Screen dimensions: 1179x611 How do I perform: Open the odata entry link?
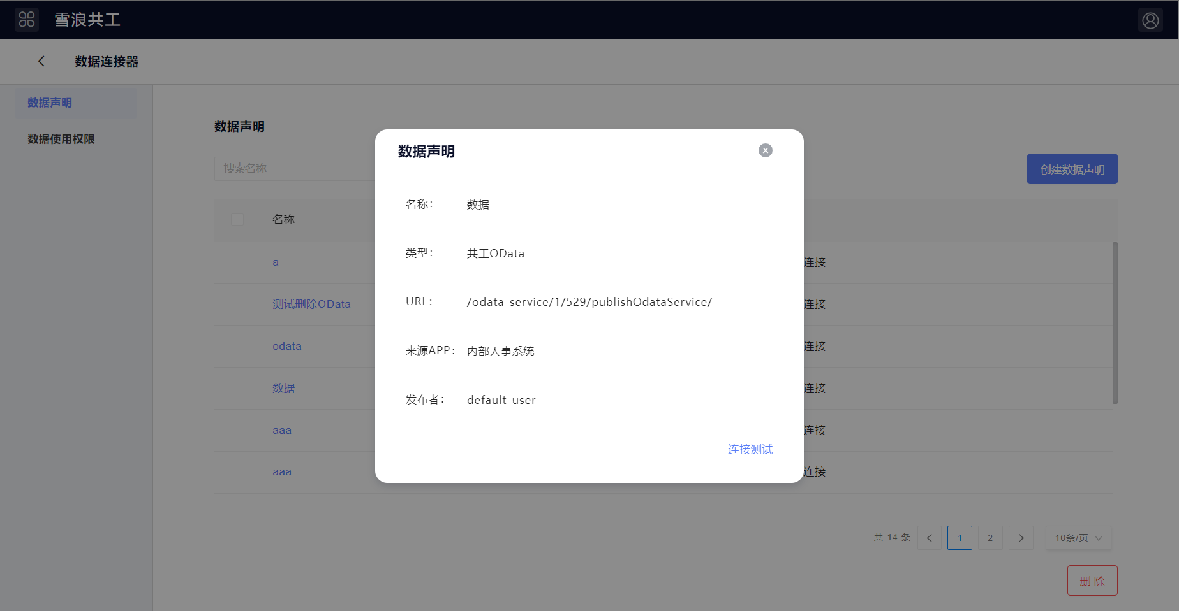coord(287,346)
